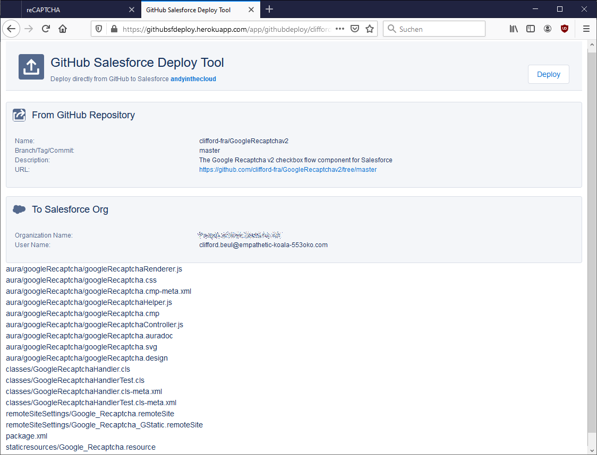Image resolution: width=597 pixels, height=455 pixels.
Task: Open the browser home page
Action: (63, 29)
